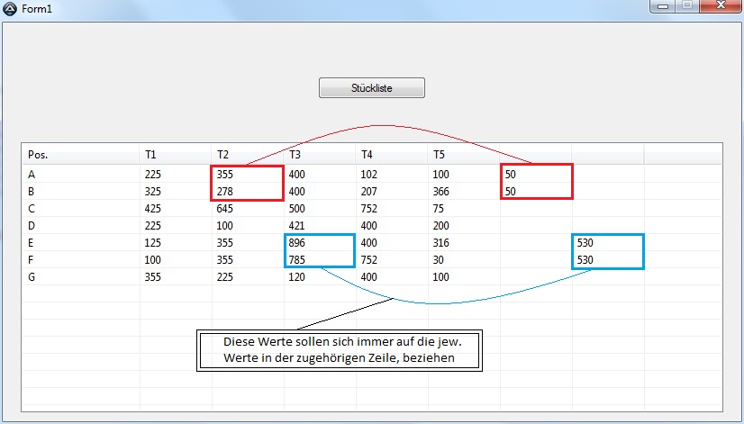Click the value 896 in row E
744x424 pixels.
point(298,243)
